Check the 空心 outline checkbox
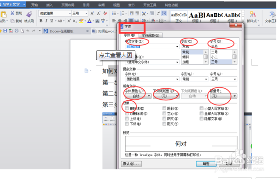 (164, 113)
